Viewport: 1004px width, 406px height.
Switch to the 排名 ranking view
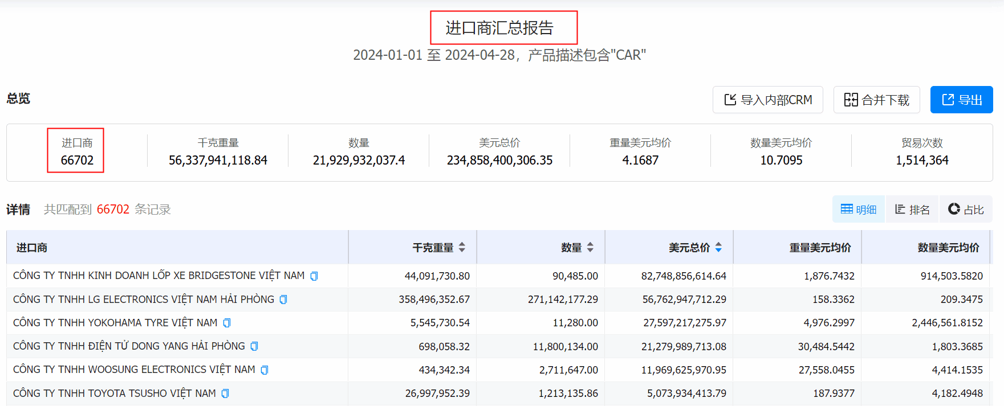912,210
